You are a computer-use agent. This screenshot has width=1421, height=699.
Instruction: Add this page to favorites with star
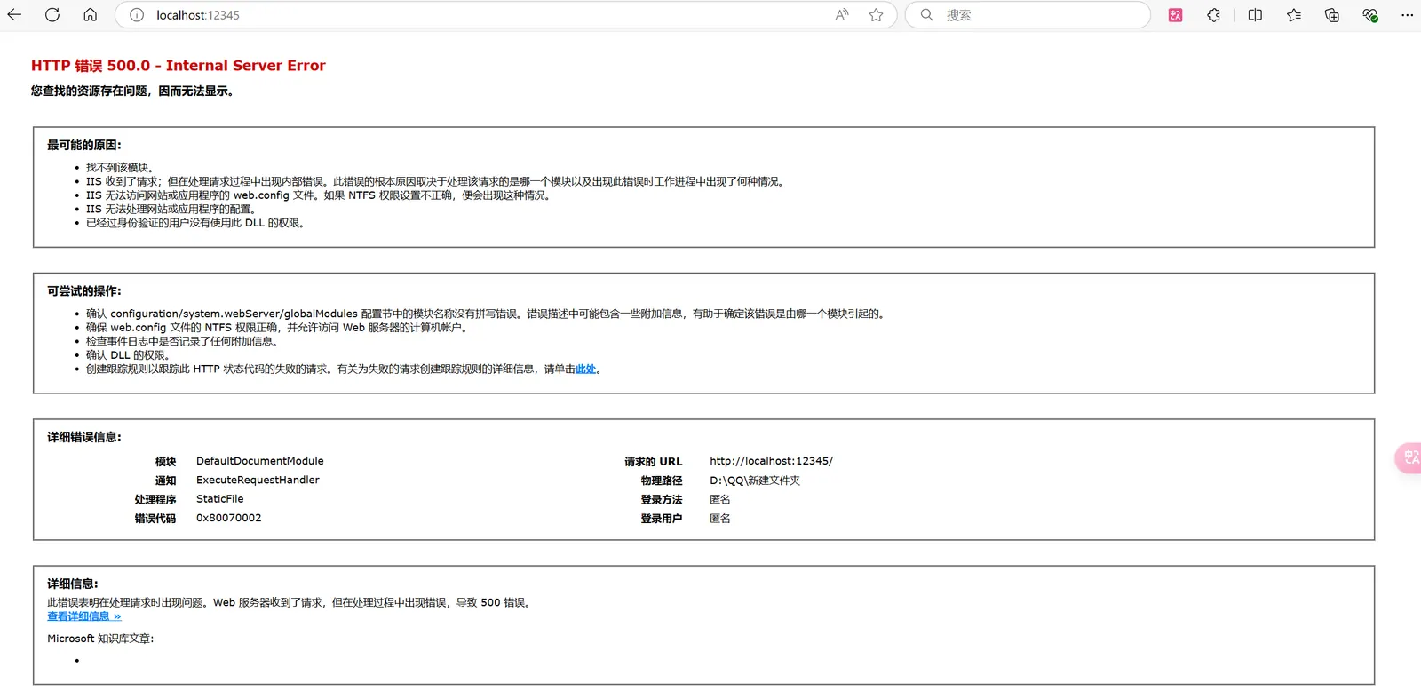click(x=876, y=15)
